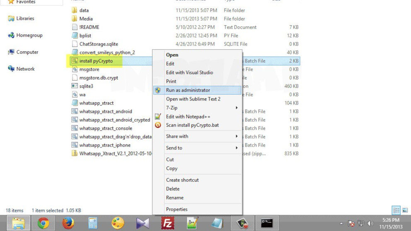Select Edit with Notepad++ option
Image resolution: width=411 pixels, height=231 pixels.
pyautogui.click(x=188, y=117)
